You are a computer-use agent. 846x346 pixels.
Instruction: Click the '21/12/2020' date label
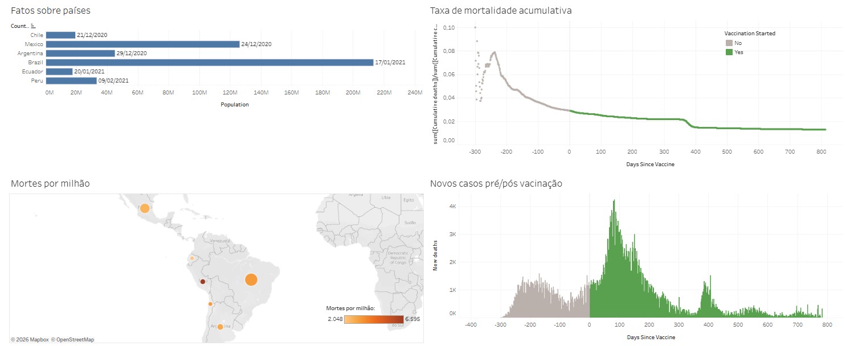(92, 35)
